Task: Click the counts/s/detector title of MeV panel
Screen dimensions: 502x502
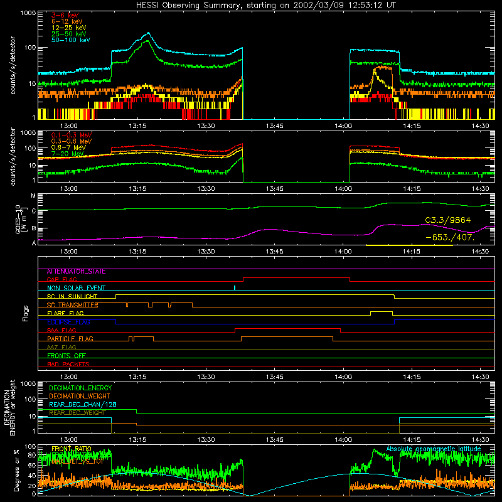Action: click(13, 156)
